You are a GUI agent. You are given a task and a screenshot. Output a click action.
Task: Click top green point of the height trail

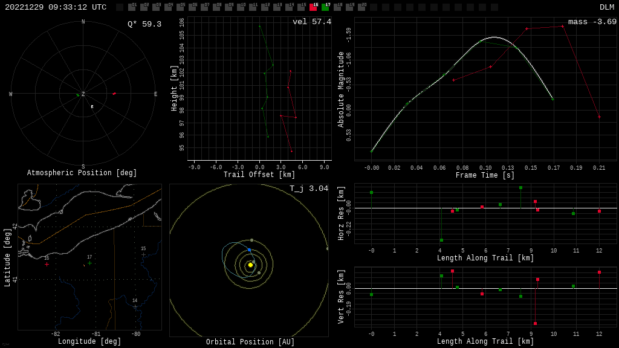tap(259, 26)
